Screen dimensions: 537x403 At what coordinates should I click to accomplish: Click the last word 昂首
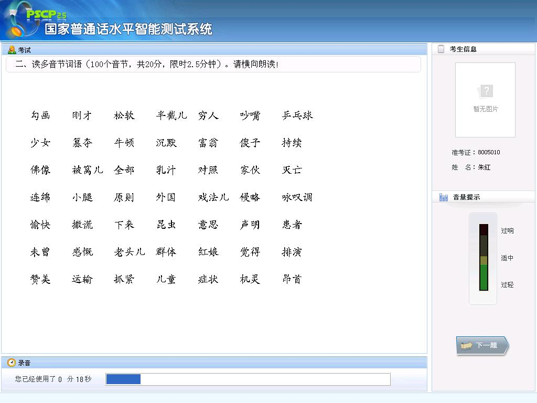coord(292,279)
